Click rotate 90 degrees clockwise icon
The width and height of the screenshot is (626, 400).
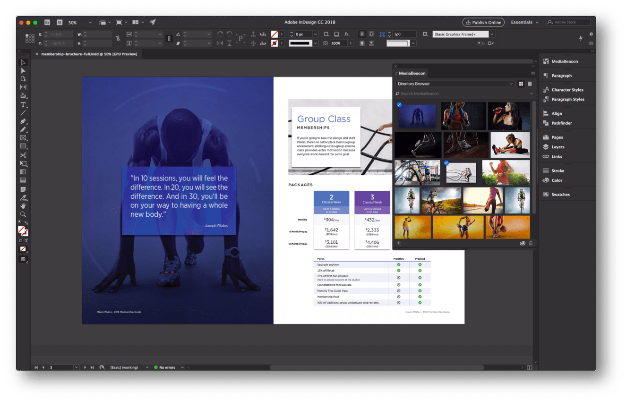(x=221, y=34)
